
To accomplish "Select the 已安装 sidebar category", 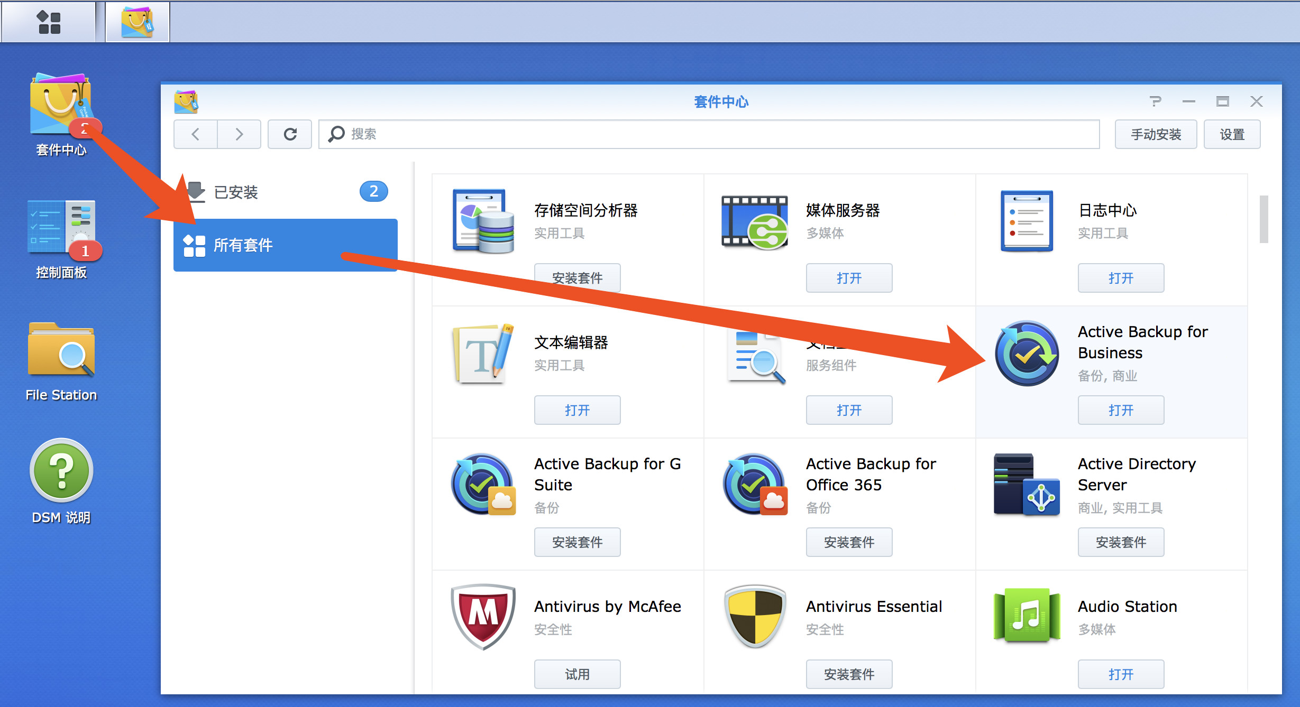I will [x=237, y=191].
